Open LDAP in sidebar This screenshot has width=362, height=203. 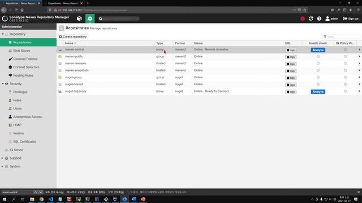[x=17, y=125]
